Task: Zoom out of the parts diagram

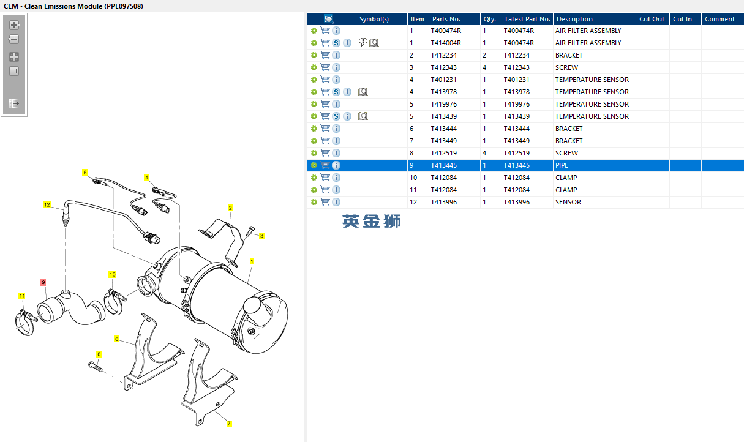Action: pyautogui.click(x=14, y=39)
